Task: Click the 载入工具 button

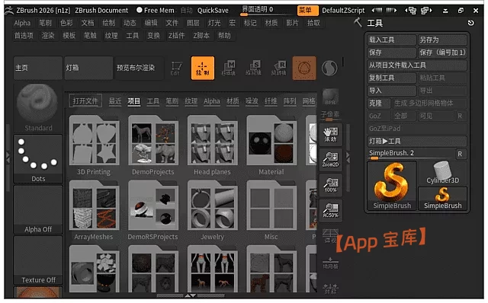Action: [391, 40]
